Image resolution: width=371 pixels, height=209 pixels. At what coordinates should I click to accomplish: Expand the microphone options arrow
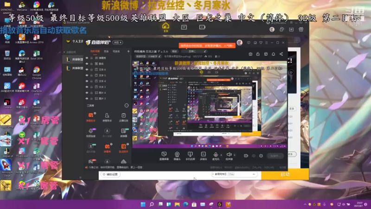coord(221,155)
